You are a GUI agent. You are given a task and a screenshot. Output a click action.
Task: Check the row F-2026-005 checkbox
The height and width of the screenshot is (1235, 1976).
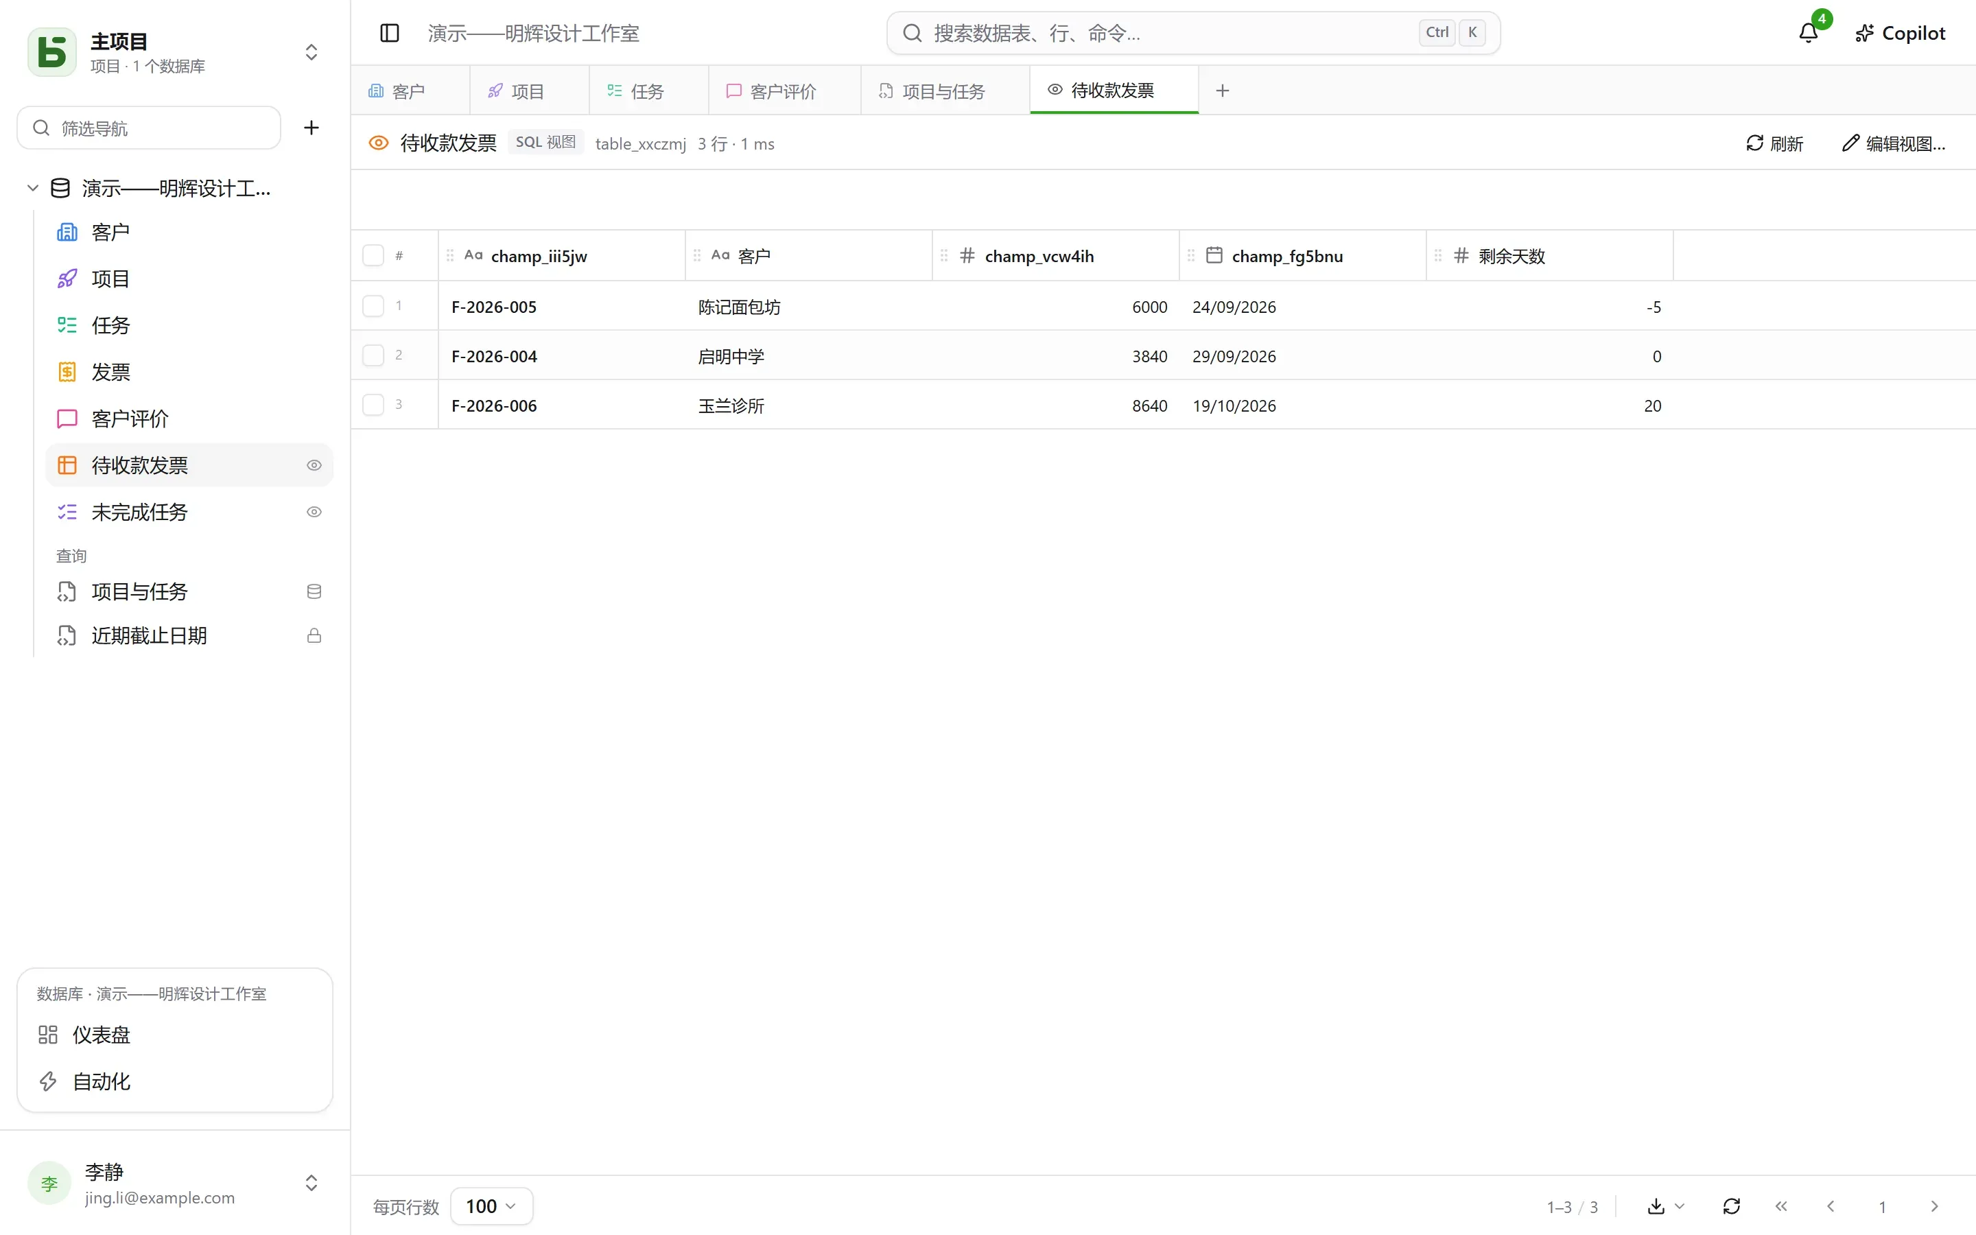[373, 305]
